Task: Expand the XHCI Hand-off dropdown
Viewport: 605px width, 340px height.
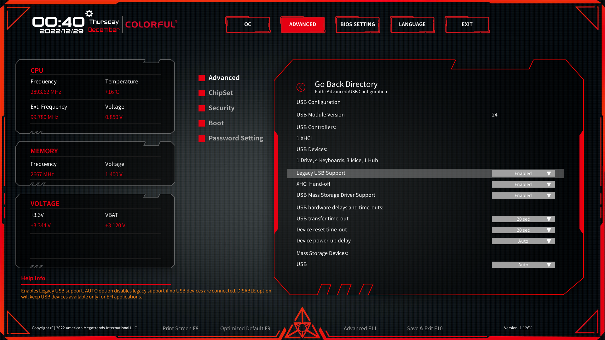Action: (x=523, y=184)
